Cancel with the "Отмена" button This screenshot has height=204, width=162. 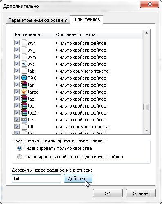[x=141, y=193]
